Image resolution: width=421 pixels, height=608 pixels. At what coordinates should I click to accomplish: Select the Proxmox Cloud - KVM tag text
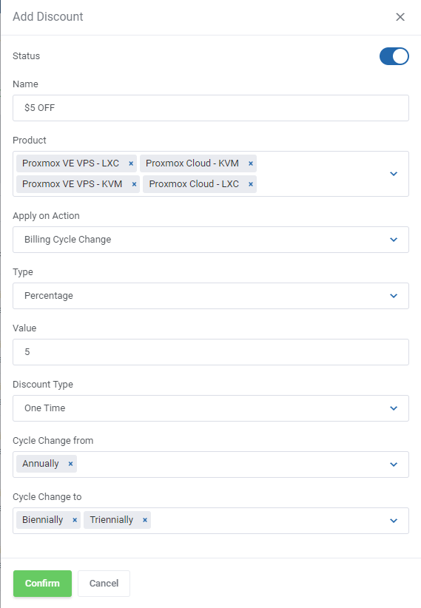click(x=192, y=163)
